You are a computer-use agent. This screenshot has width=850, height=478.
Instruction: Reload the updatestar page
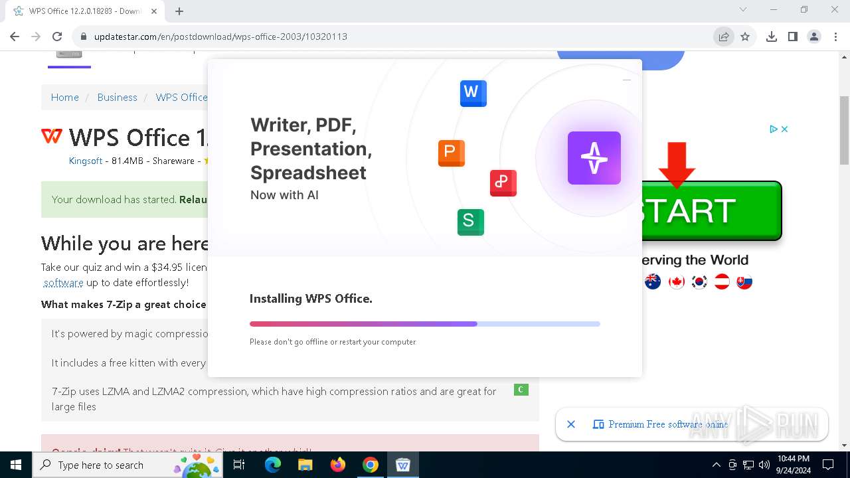(x=57, y=37)
